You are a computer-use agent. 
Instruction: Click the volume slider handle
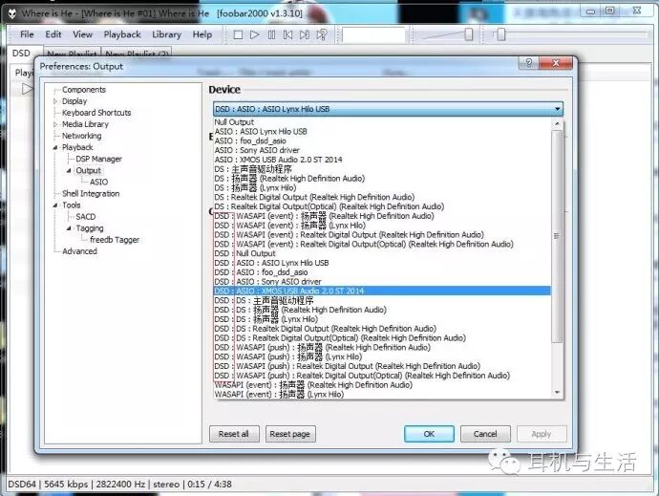(x=469, y=35)
